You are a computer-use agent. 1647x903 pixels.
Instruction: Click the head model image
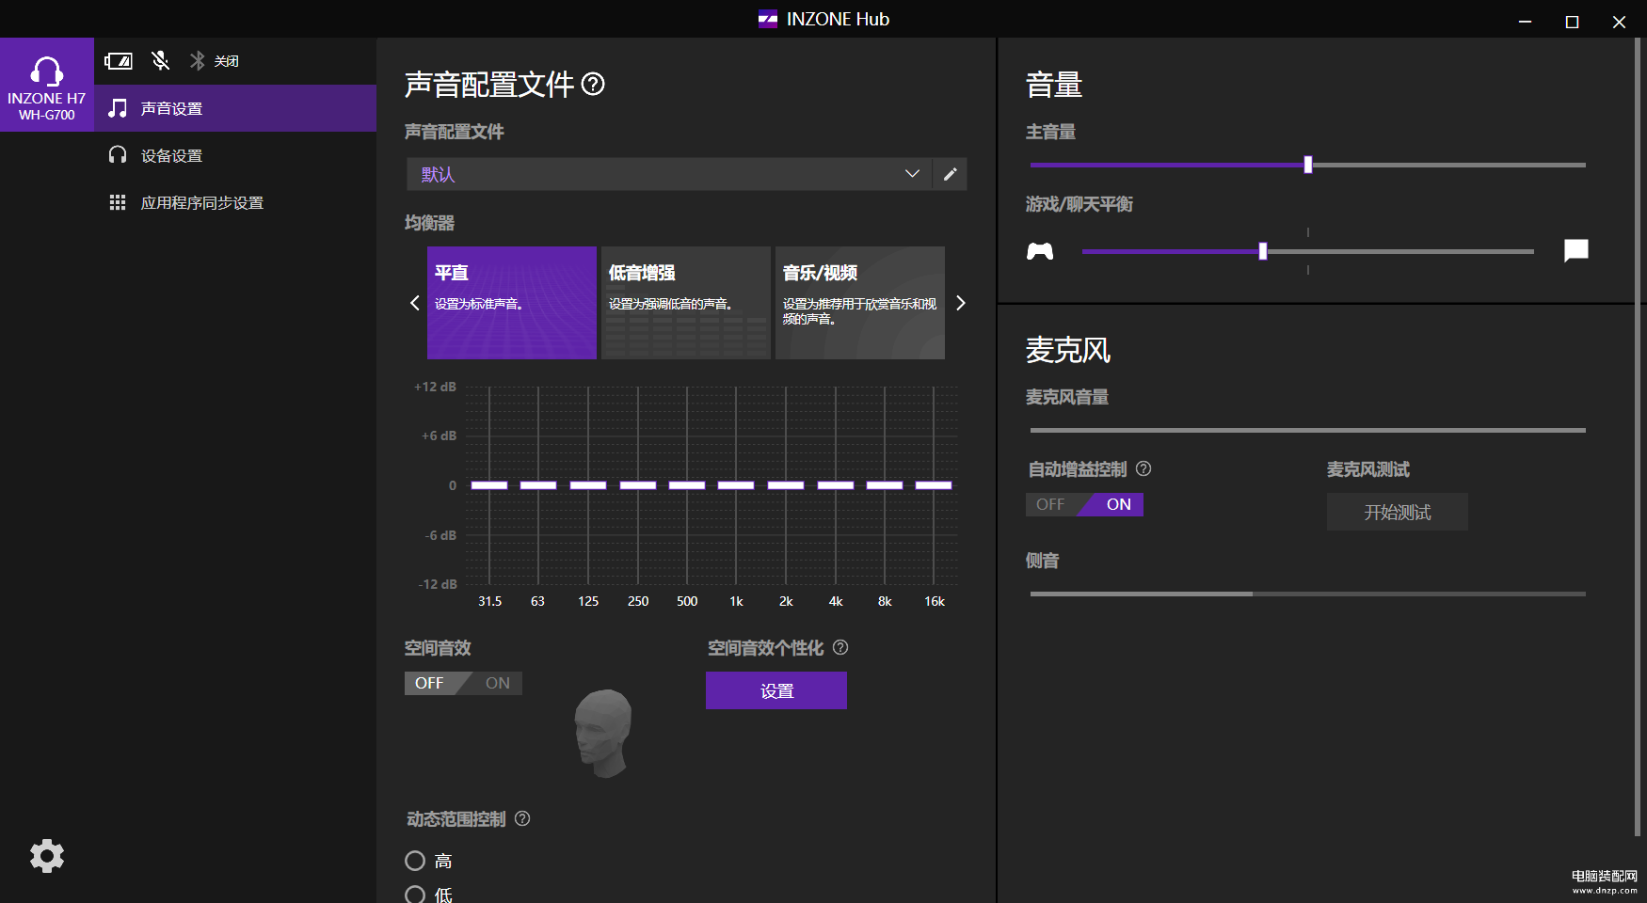[x=603, y=734]
